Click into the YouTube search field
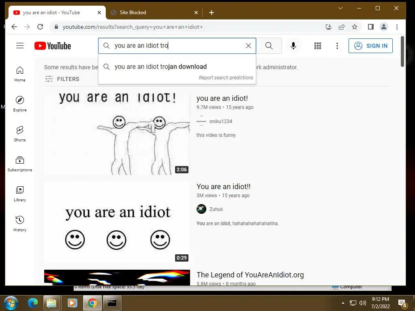This screenshot has width=415, height=311. point(178,46)
